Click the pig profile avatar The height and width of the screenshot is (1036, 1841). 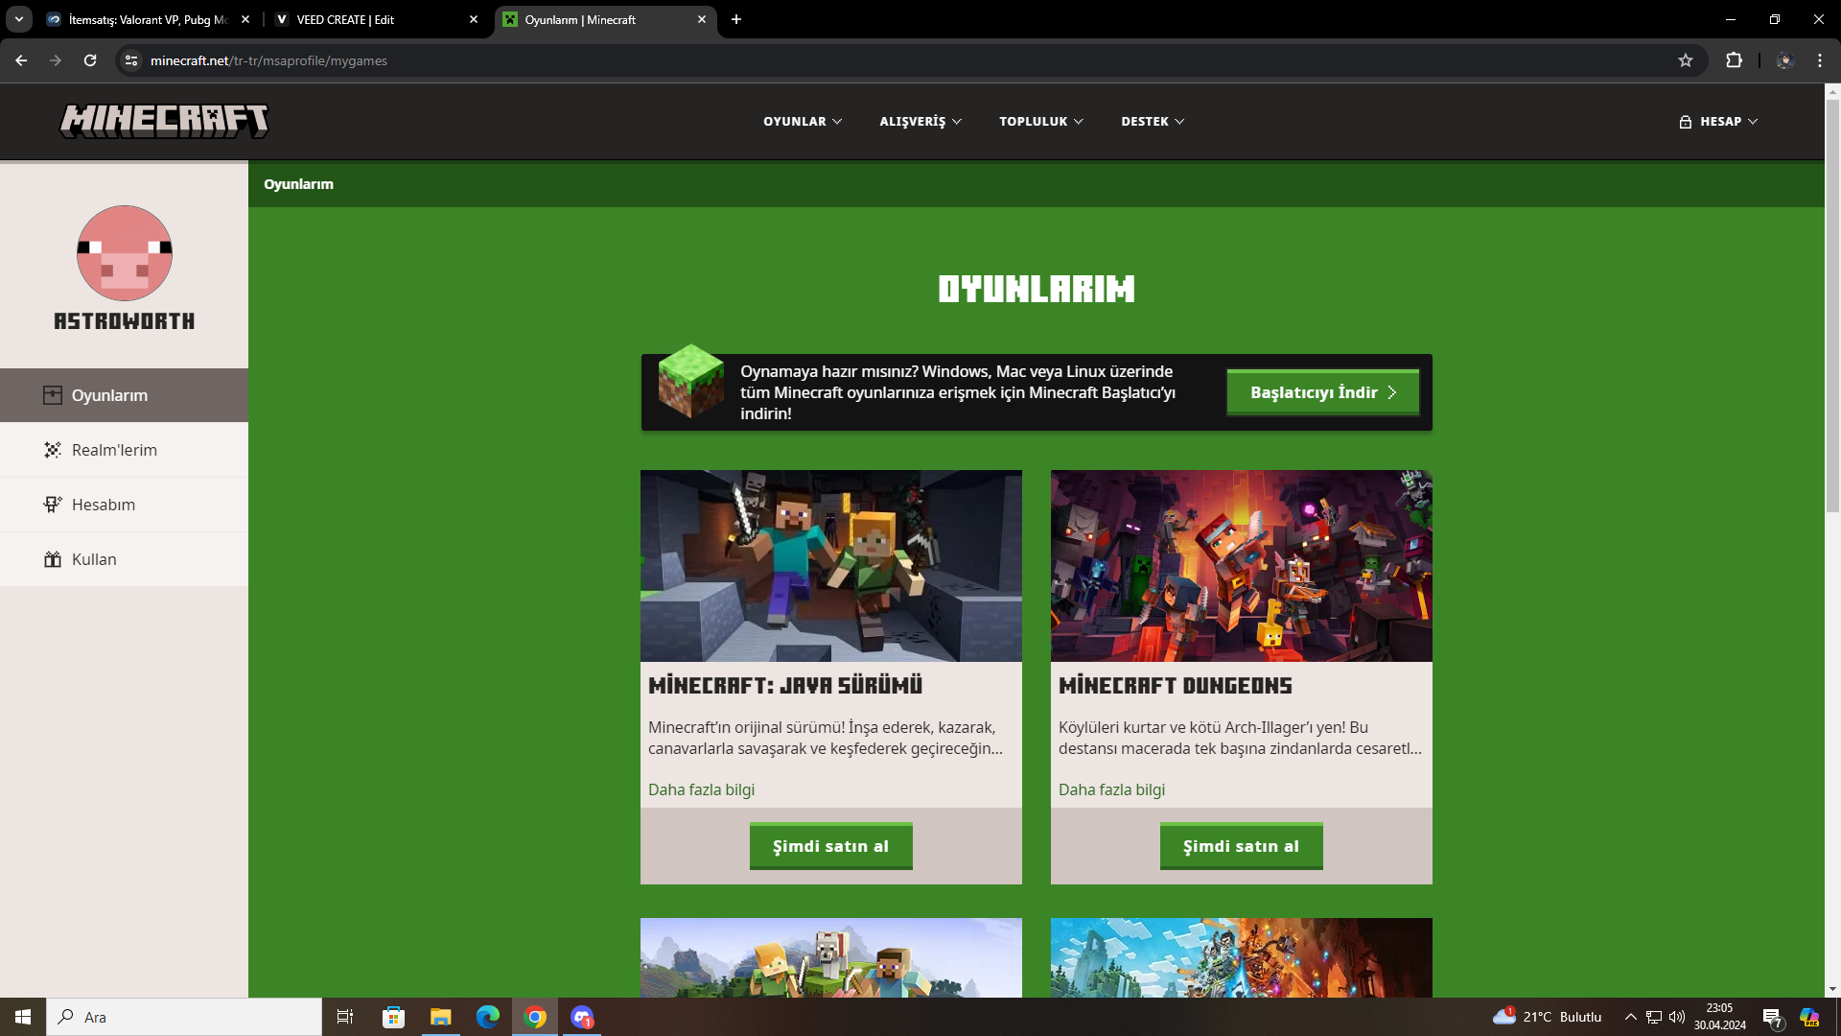pos(125,253)
